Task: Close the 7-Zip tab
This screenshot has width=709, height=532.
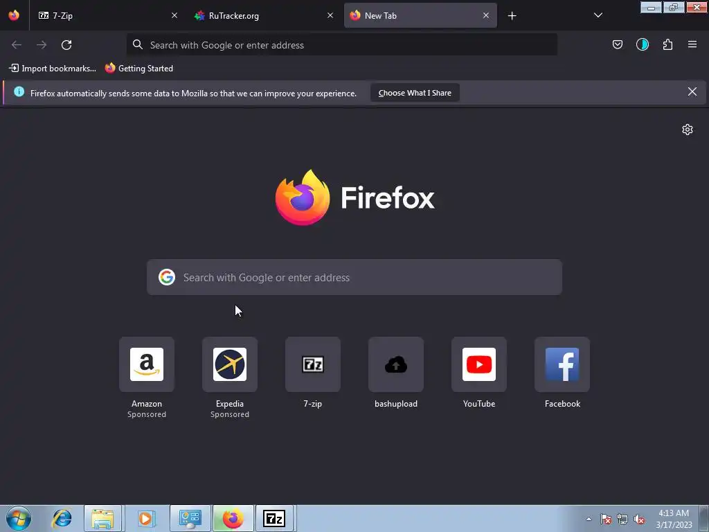Action: (174, 15)
